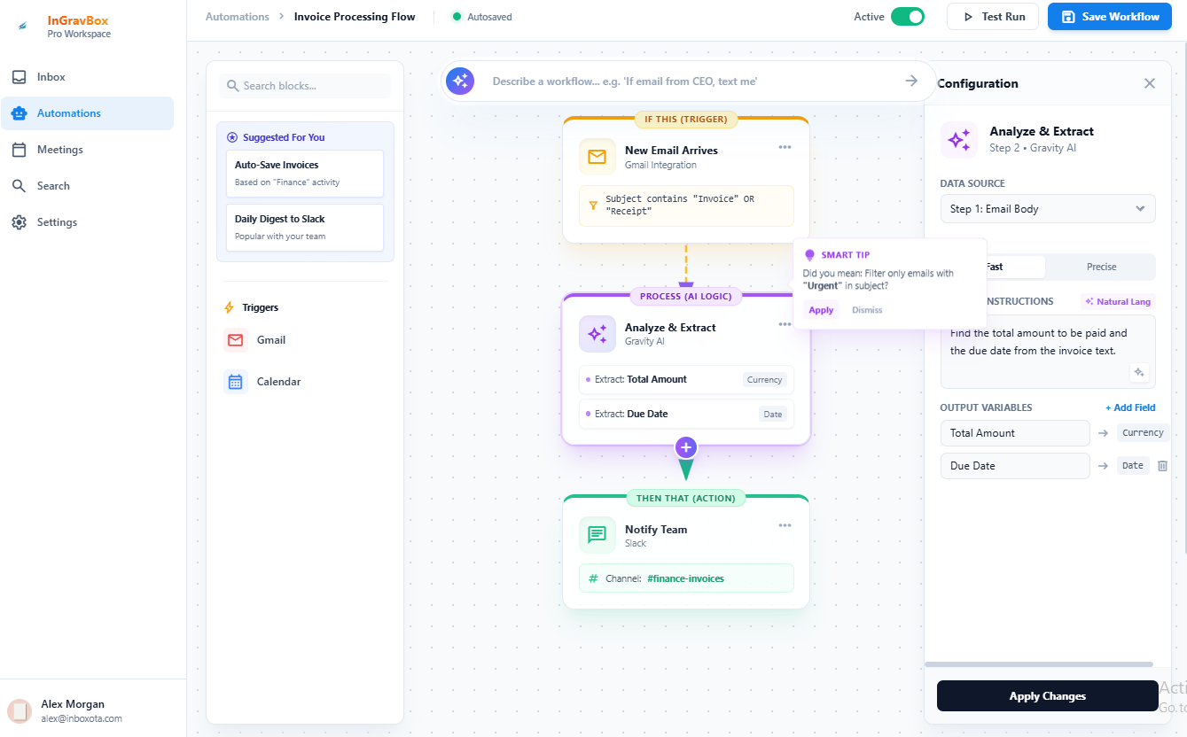Viewport: 1187px width, 737px height.
Task: Click the AI sparkle icon inside instructions box
Action: point(1139,372)
